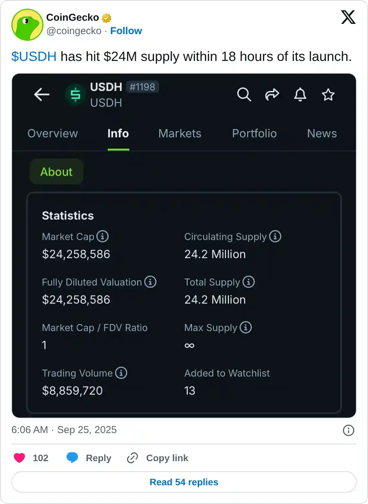Click the Max Supply info icon
The image size is (368, 504).
246,327
